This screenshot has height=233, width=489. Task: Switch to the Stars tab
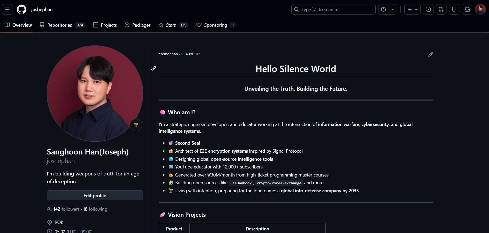click(174, 25)
